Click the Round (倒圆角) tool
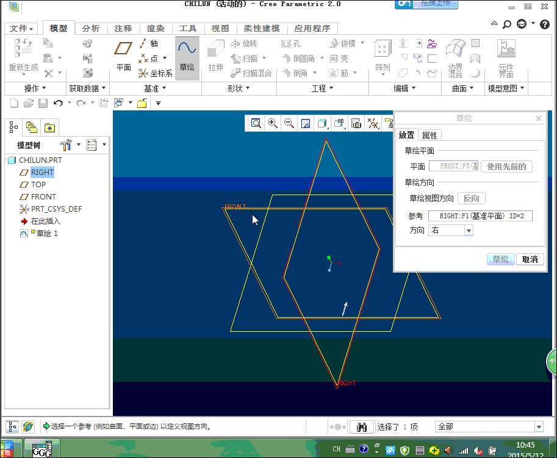557x458 pixels. point(298,58)
